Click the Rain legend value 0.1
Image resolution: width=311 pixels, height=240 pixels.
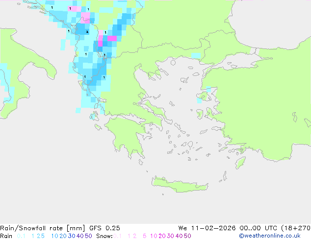click(21, 236)
